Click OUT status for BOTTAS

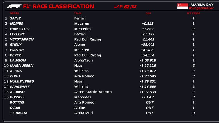pos(150,102)
